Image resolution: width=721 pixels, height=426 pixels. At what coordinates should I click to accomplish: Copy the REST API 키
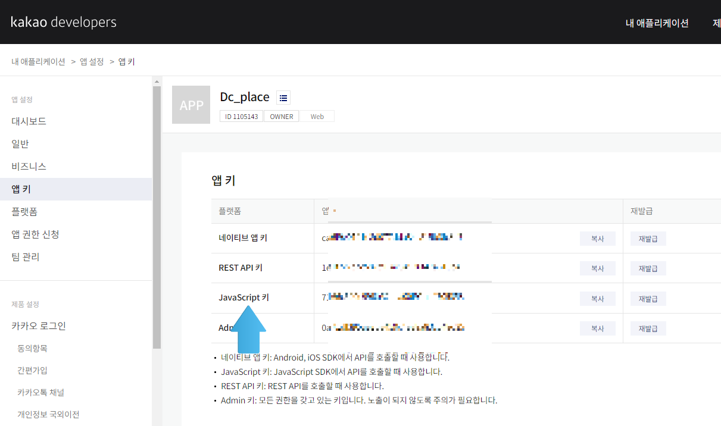pos(598,268)
